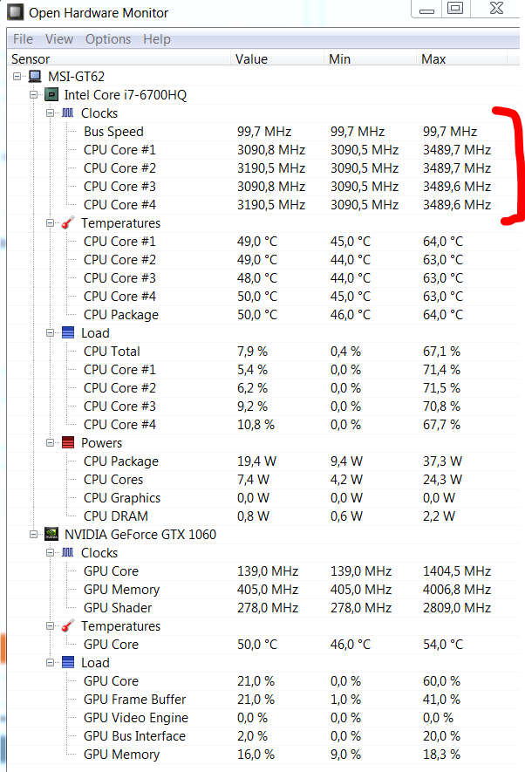Image resolution: width=525 pixels, height=772 pixels.
Task: Maximize the Open Hardware Monitor window
Action: 455,9
